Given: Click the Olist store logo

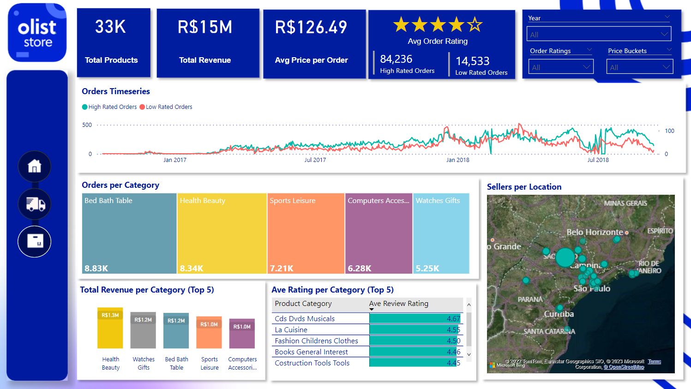Looking at the screenshot, I should coord(37,33).
